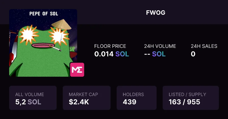The width and height of the screenshot is (228, 119).
Task: Click the 439 holders count
Action: pos(130,102)
